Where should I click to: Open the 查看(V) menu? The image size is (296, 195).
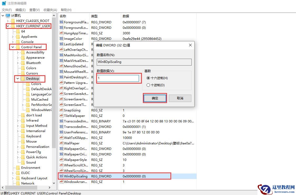coord(34,10)
